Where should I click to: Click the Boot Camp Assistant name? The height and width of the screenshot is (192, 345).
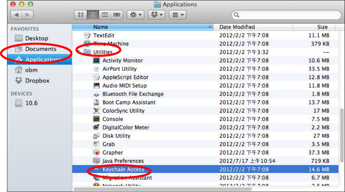click(129, 102)
